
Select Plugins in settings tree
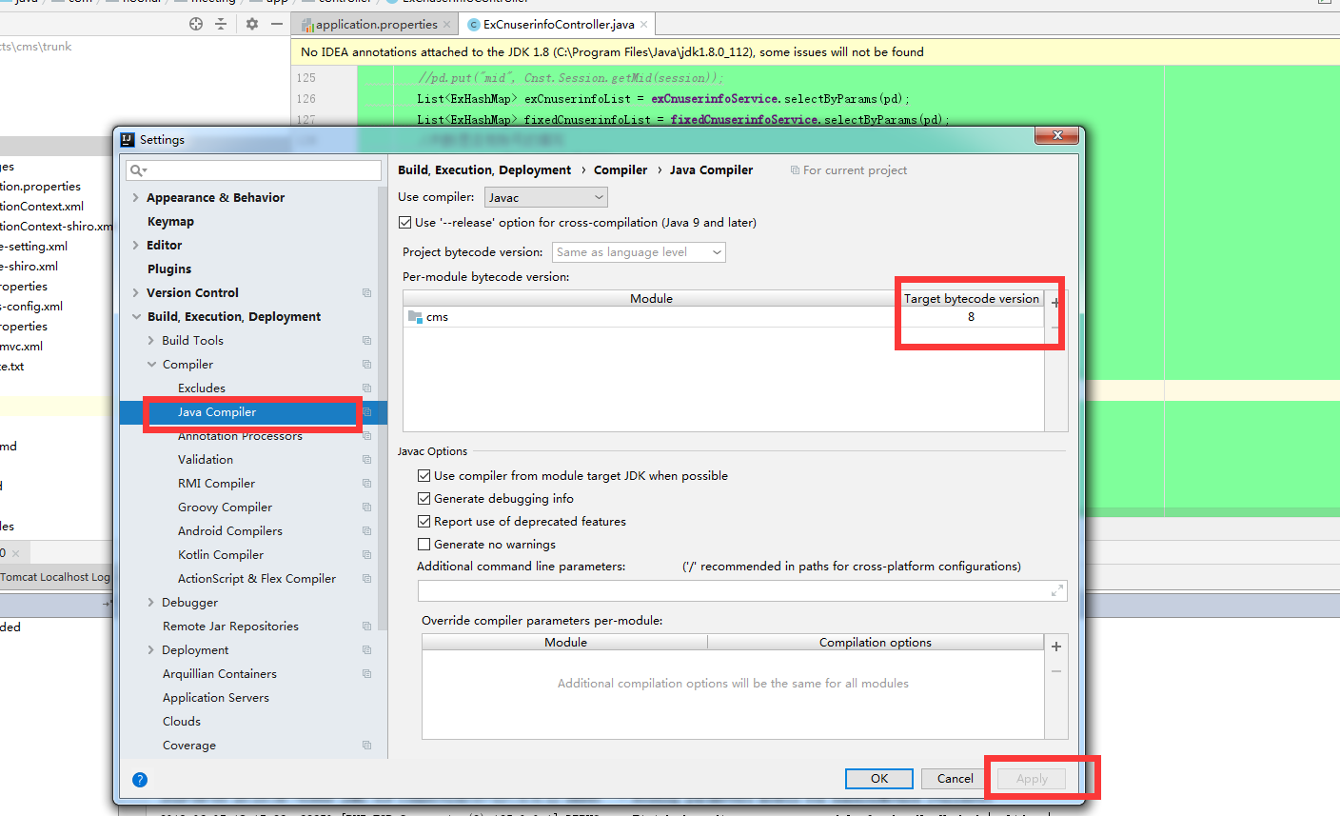coord(169,269)
